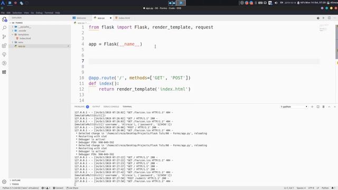Open the File menu

pyautogui.click(x=3, y=13)
